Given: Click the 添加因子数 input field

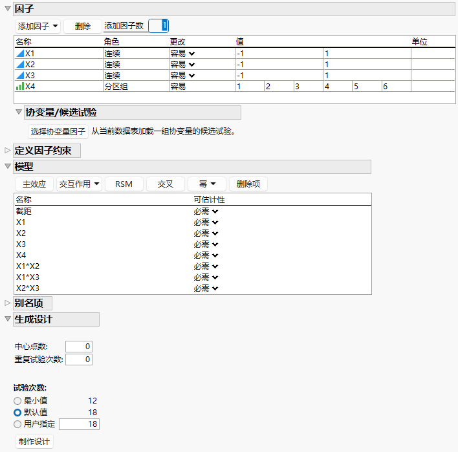Looking at the screenshot, I should pos(158,26).
